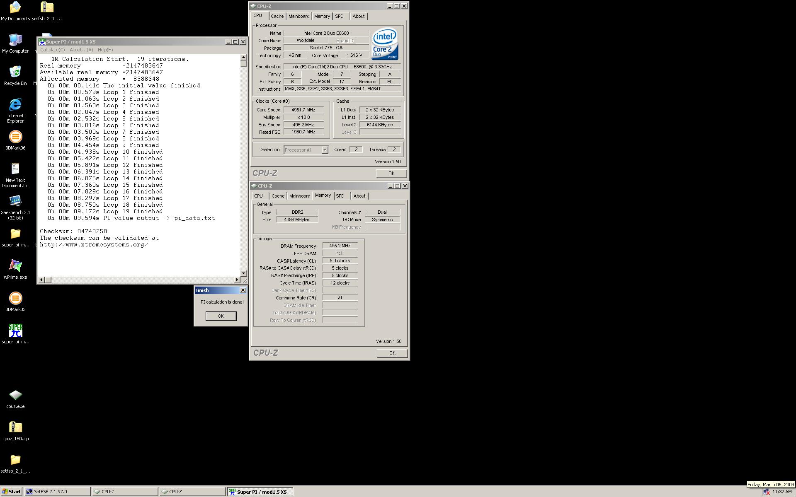Switch to second CPU-Z taskbar button
Screen dimensions: 796x497
(x=193, y=492)
